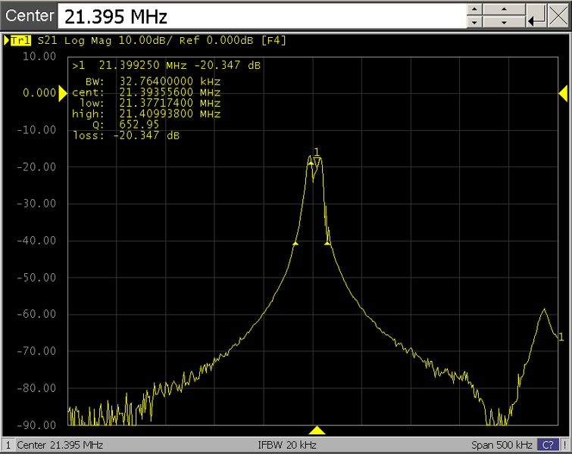Click the small down arrow stepper

474,23
